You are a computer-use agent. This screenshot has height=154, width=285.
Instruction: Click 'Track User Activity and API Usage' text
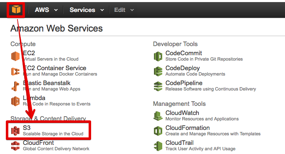pyautogui.click(x=200, y=149)
